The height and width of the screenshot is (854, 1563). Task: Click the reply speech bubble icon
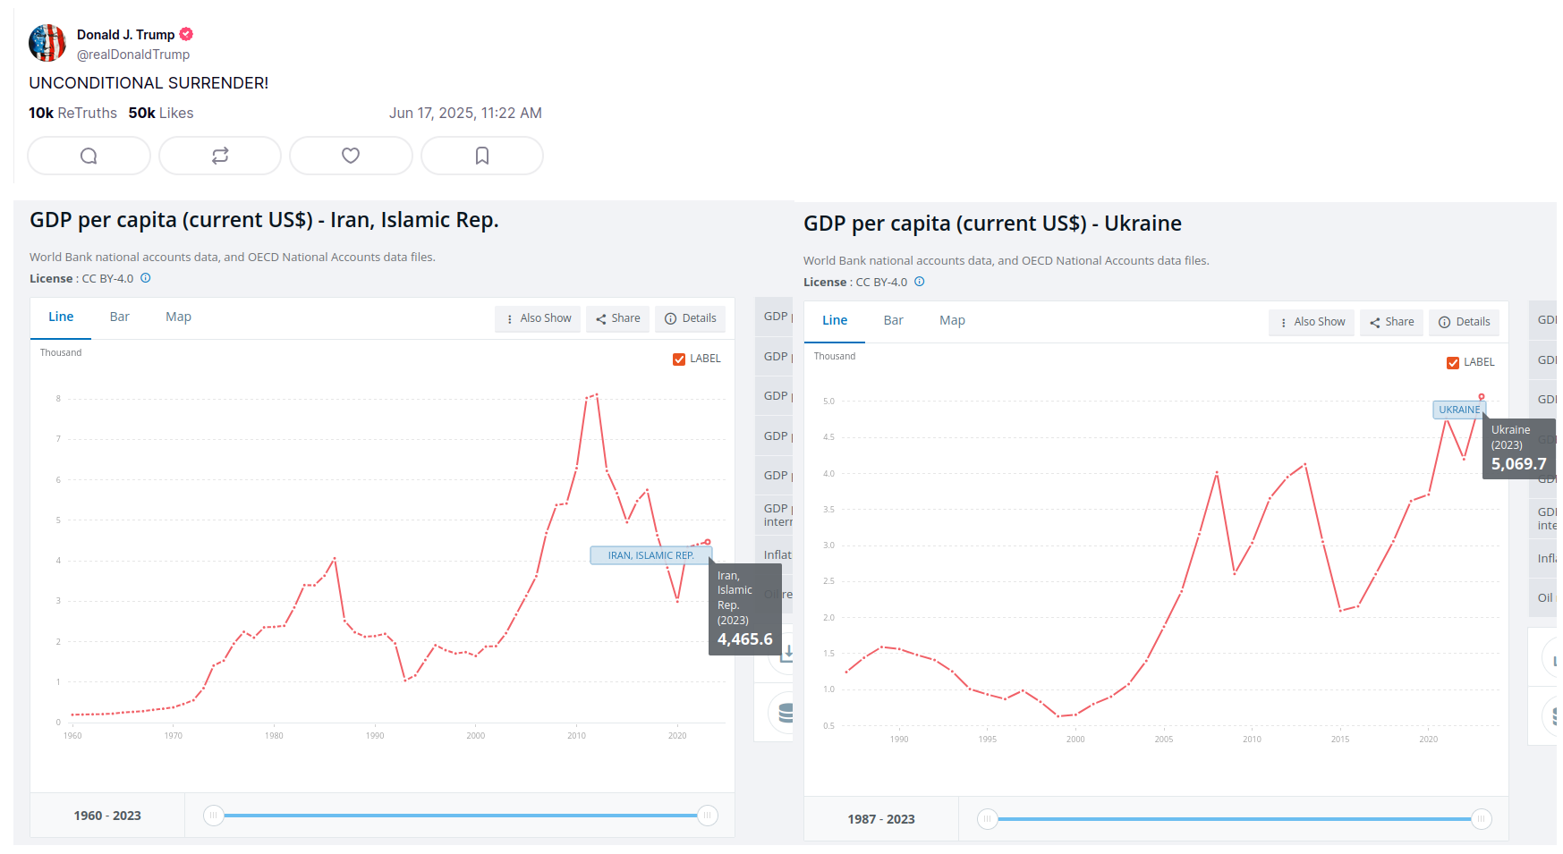click(x=89, y=156)
